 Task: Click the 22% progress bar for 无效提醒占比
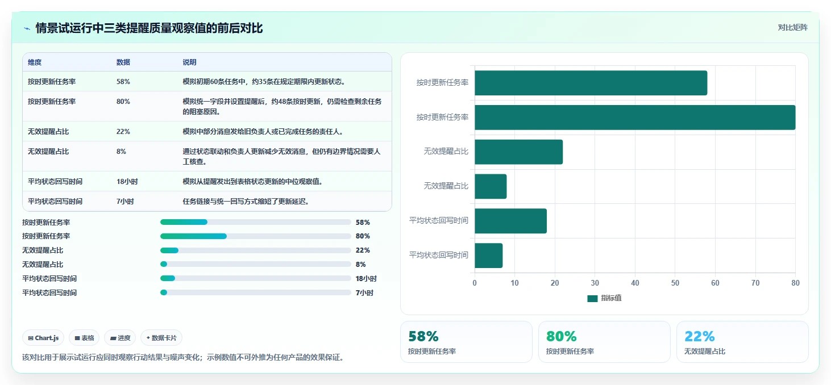click(256, 250)
